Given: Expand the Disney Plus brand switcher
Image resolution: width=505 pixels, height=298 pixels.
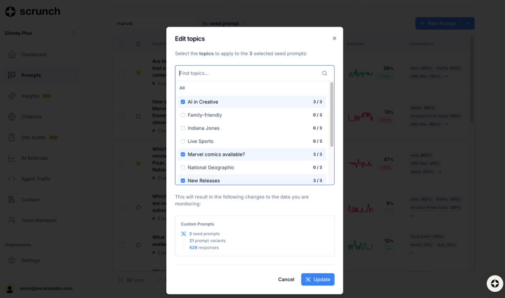Looking at the screenshot, I should tap(73, 33).
